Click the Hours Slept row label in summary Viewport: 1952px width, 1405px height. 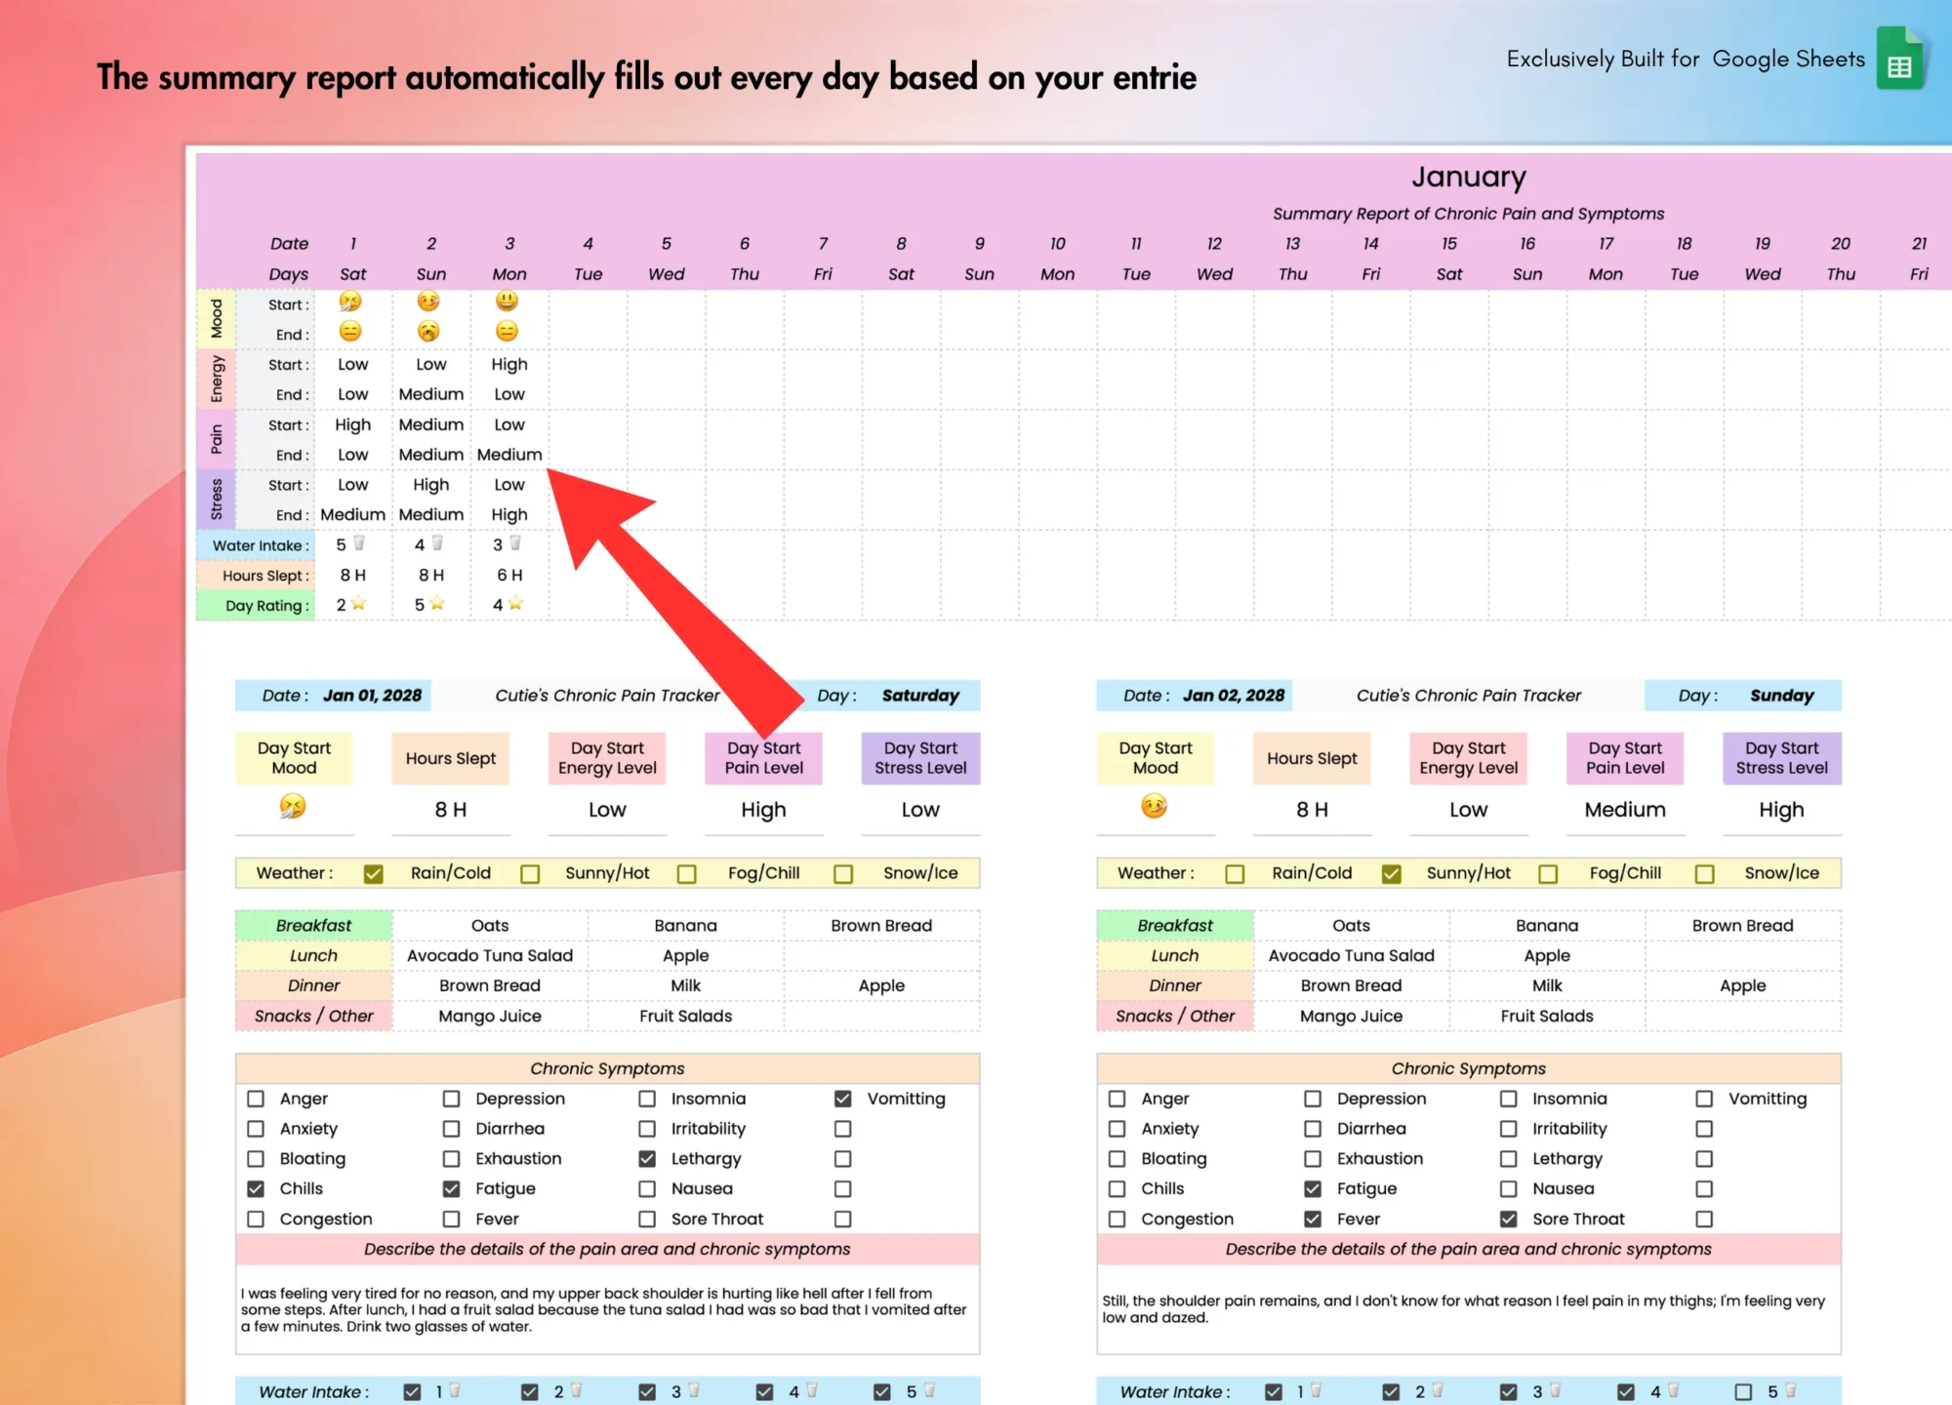point(256,576)
